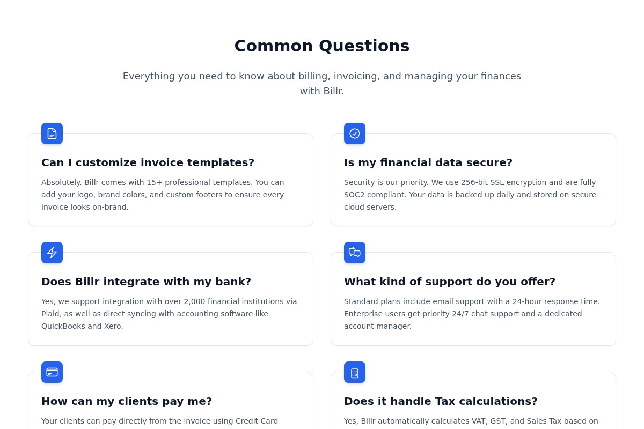Open "Does it handle Tax calculations?" question
This screenshot has width=644, height=429.
440,401
